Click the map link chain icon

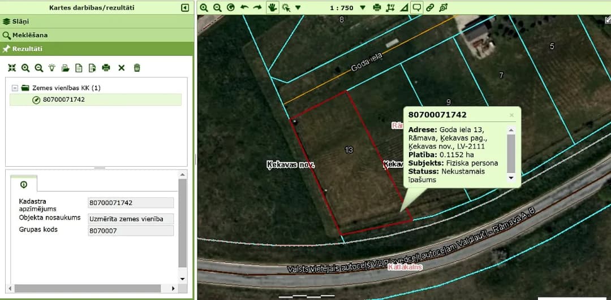pyautogui.click(x=430, y=7)
